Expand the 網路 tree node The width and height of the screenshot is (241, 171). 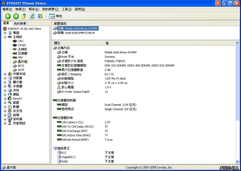[x=5, y=94]
